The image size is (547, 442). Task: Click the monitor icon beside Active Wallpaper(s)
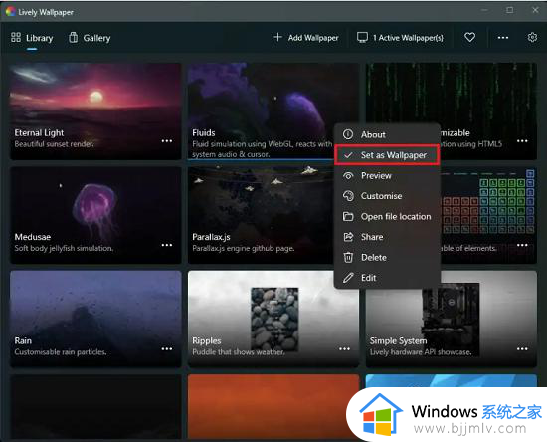click(362, 37)
